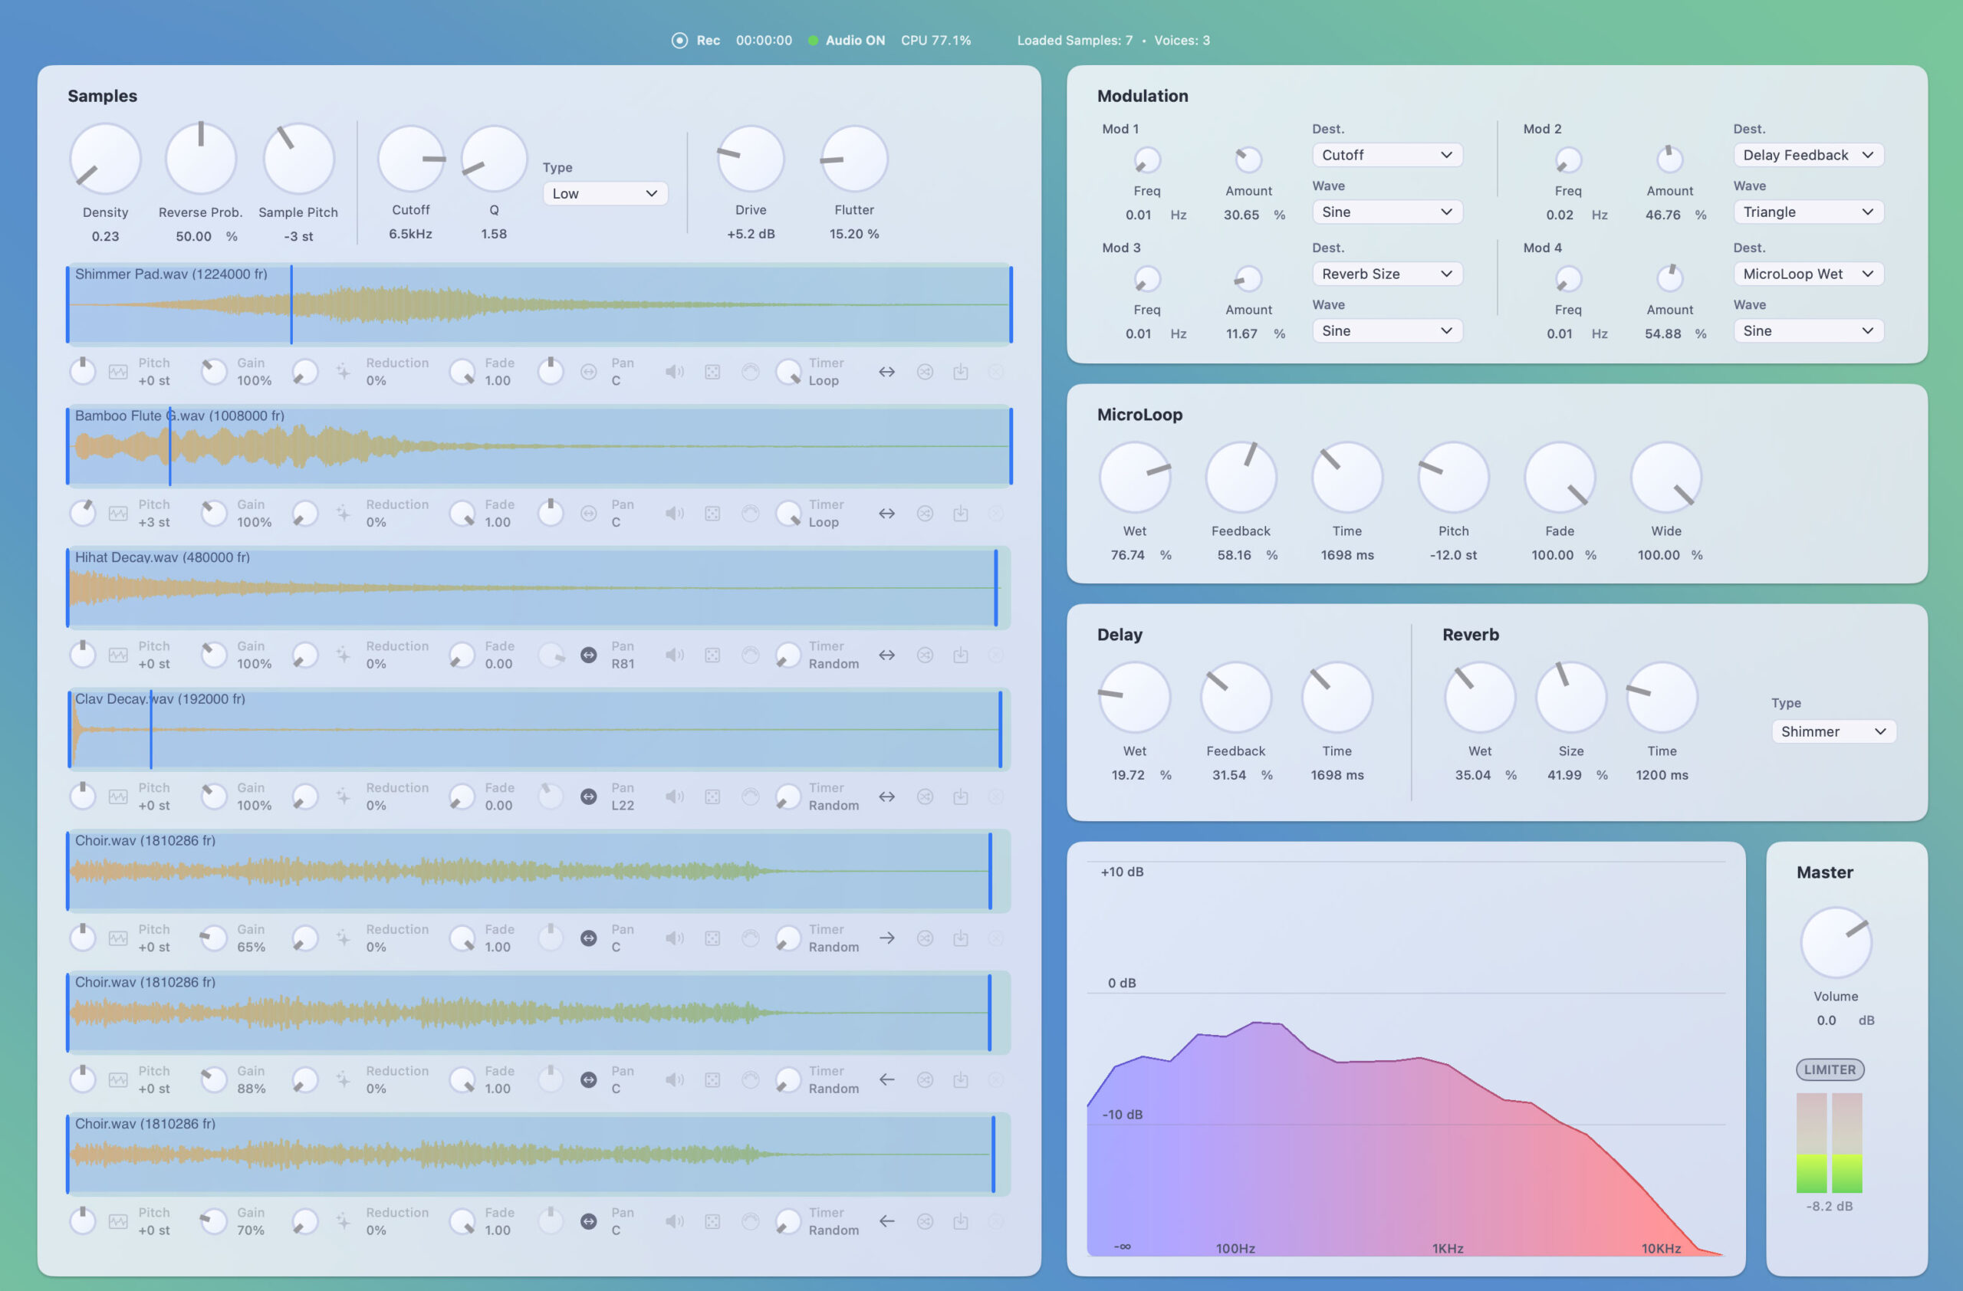
Task: Click the spectrum analyzer graph
Action: (x=1406, y=1059)
